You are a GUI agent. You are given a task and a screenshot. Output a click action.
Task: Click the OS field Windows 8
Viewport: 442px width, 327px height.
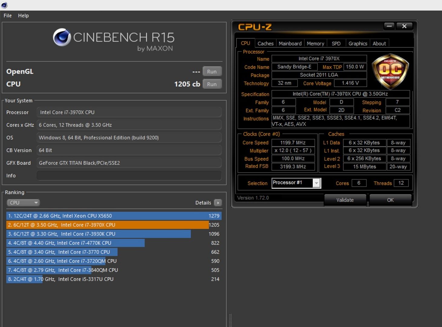129,138
